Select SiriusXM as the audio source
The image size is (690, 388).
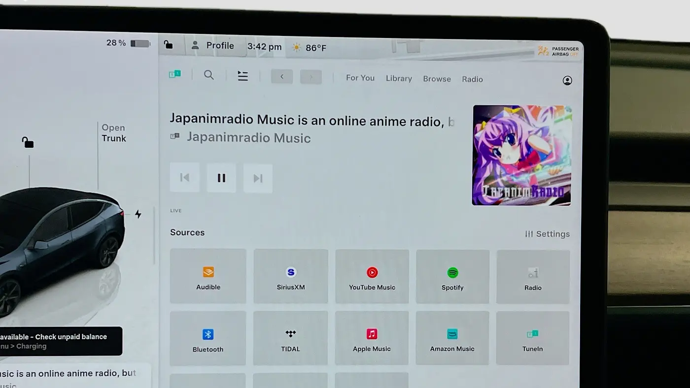click(x=291, y=276)
